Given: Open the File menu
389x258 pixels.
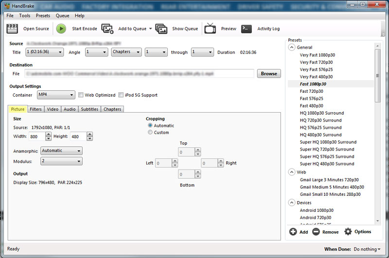Looking at the screenshot, I should click(10, 16).
